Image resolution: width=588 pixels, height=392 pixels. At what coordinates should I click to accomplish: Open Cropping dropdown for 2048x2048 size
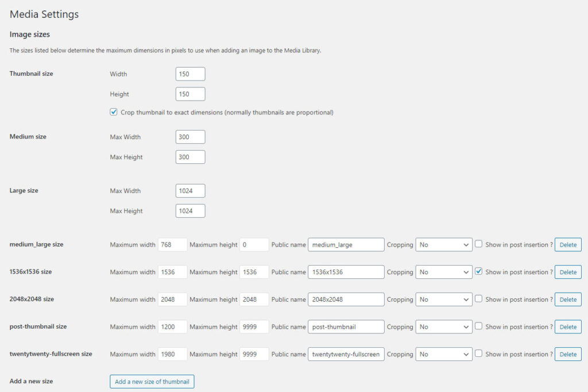(x=444, y=299)
